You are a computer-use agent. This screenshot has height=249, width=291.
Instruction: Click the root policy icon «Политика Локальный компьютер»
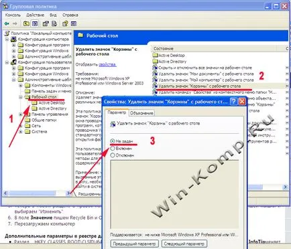(x=7, y=33)
